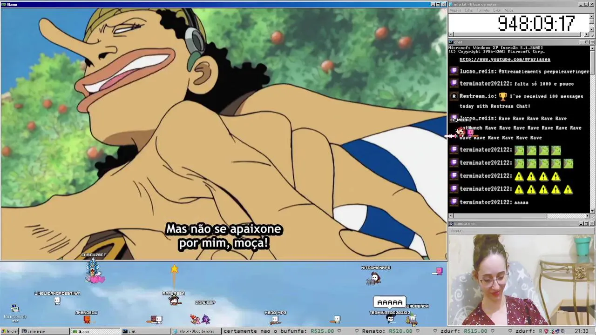
Task: Click the taskbar clock showing 21:33
Action: [582, 331]
